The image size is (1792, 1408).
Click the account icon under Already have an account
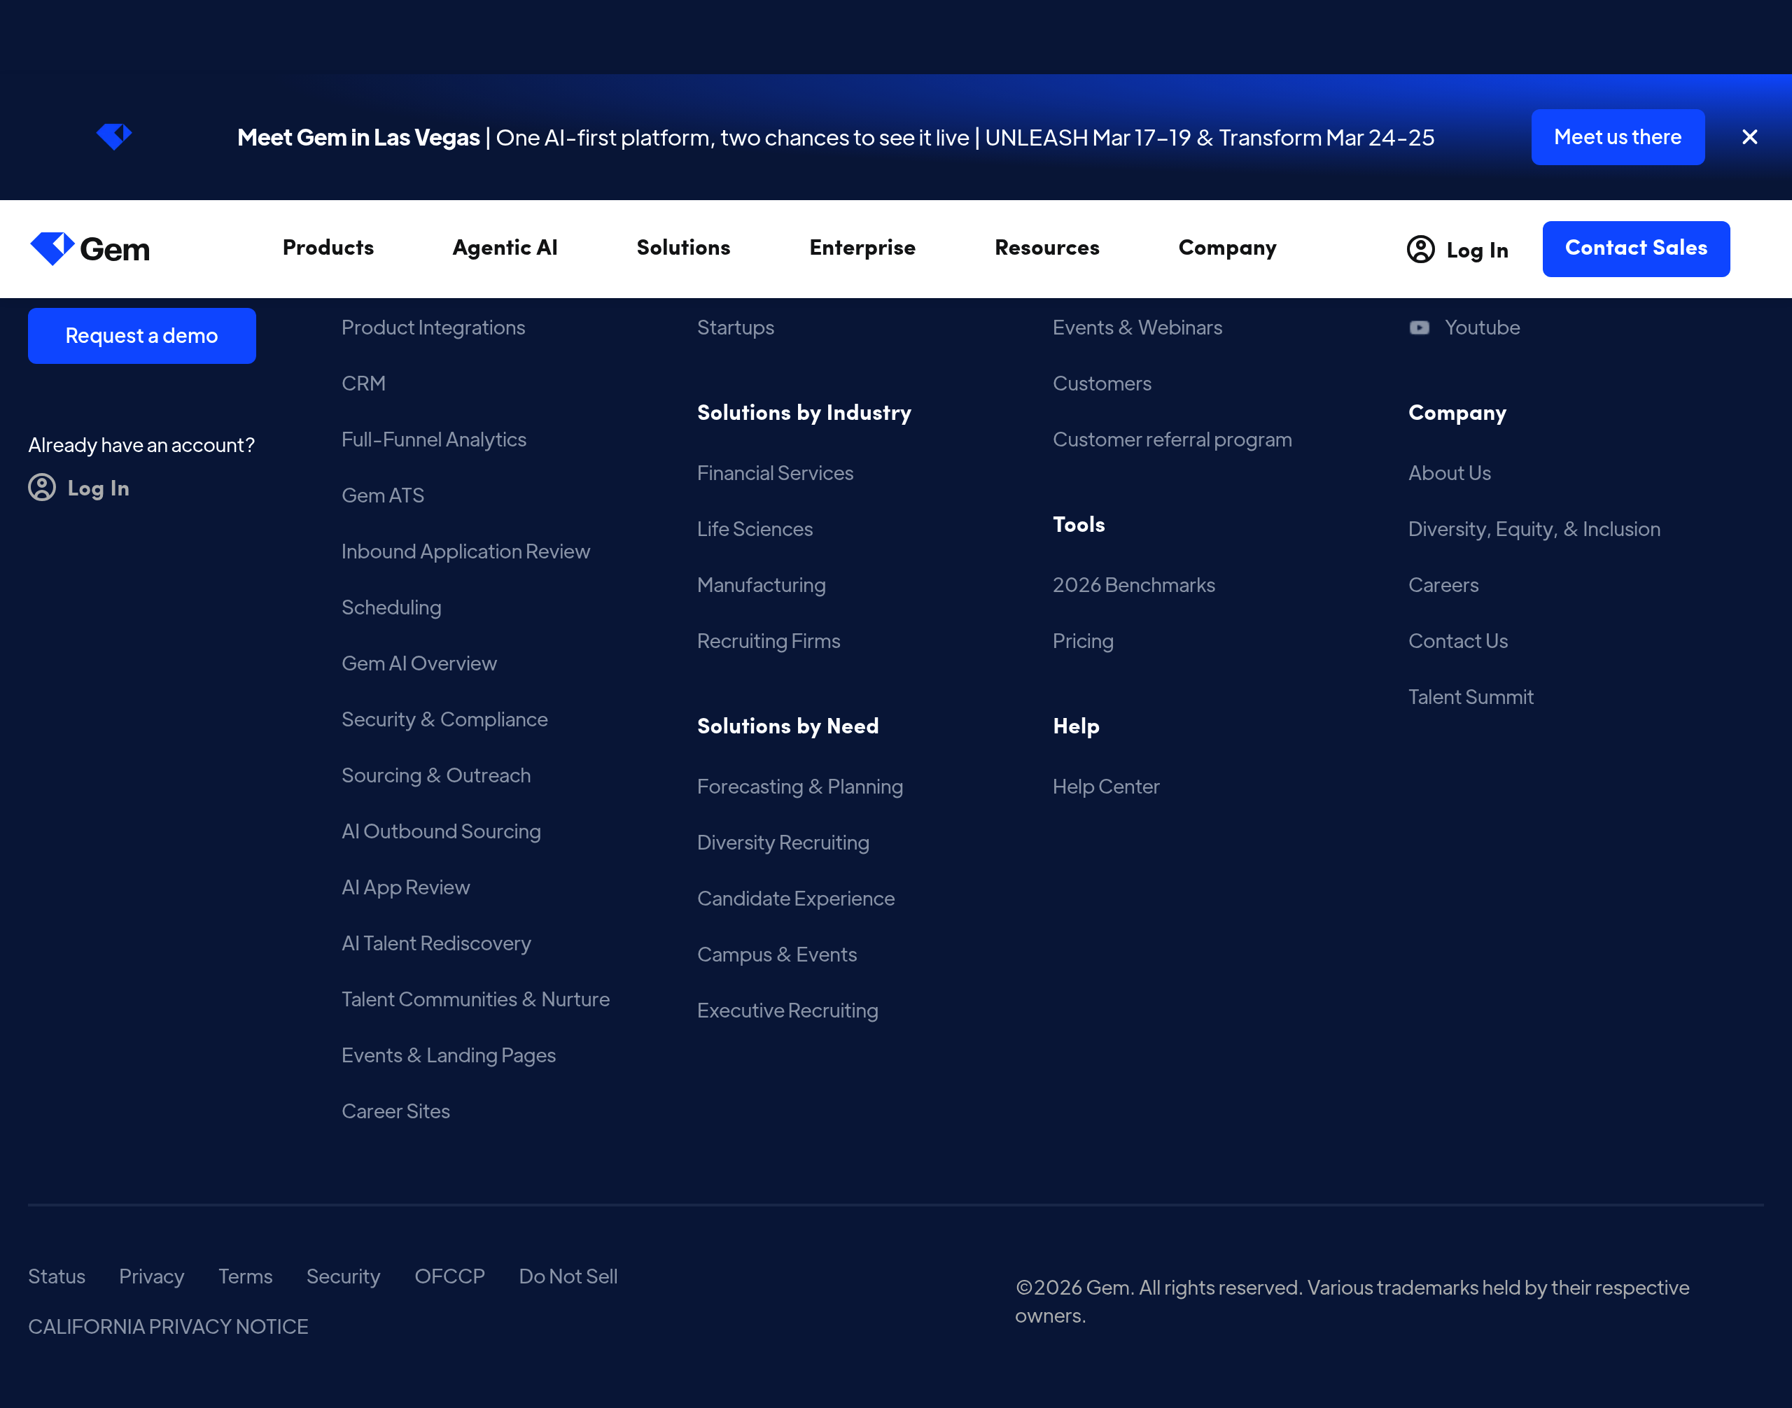[42, 488]
